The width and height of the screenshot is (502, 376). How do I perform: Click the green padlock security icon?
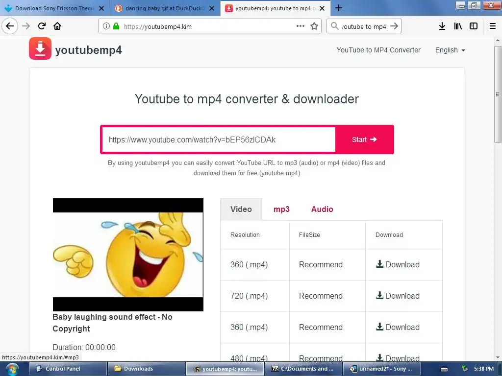116,26
